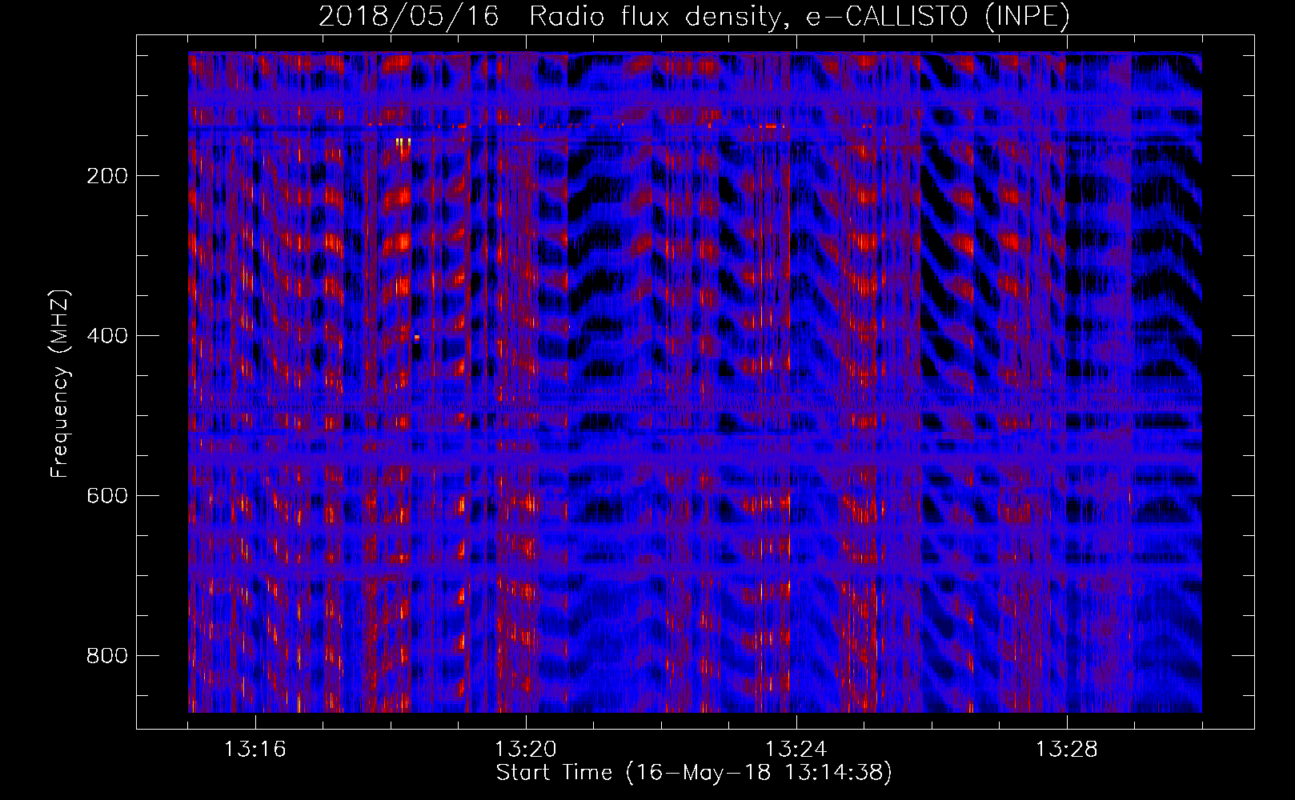Click the 13:20 time tick label
This screenshot has height=800, width=1295.
point(526,750)
